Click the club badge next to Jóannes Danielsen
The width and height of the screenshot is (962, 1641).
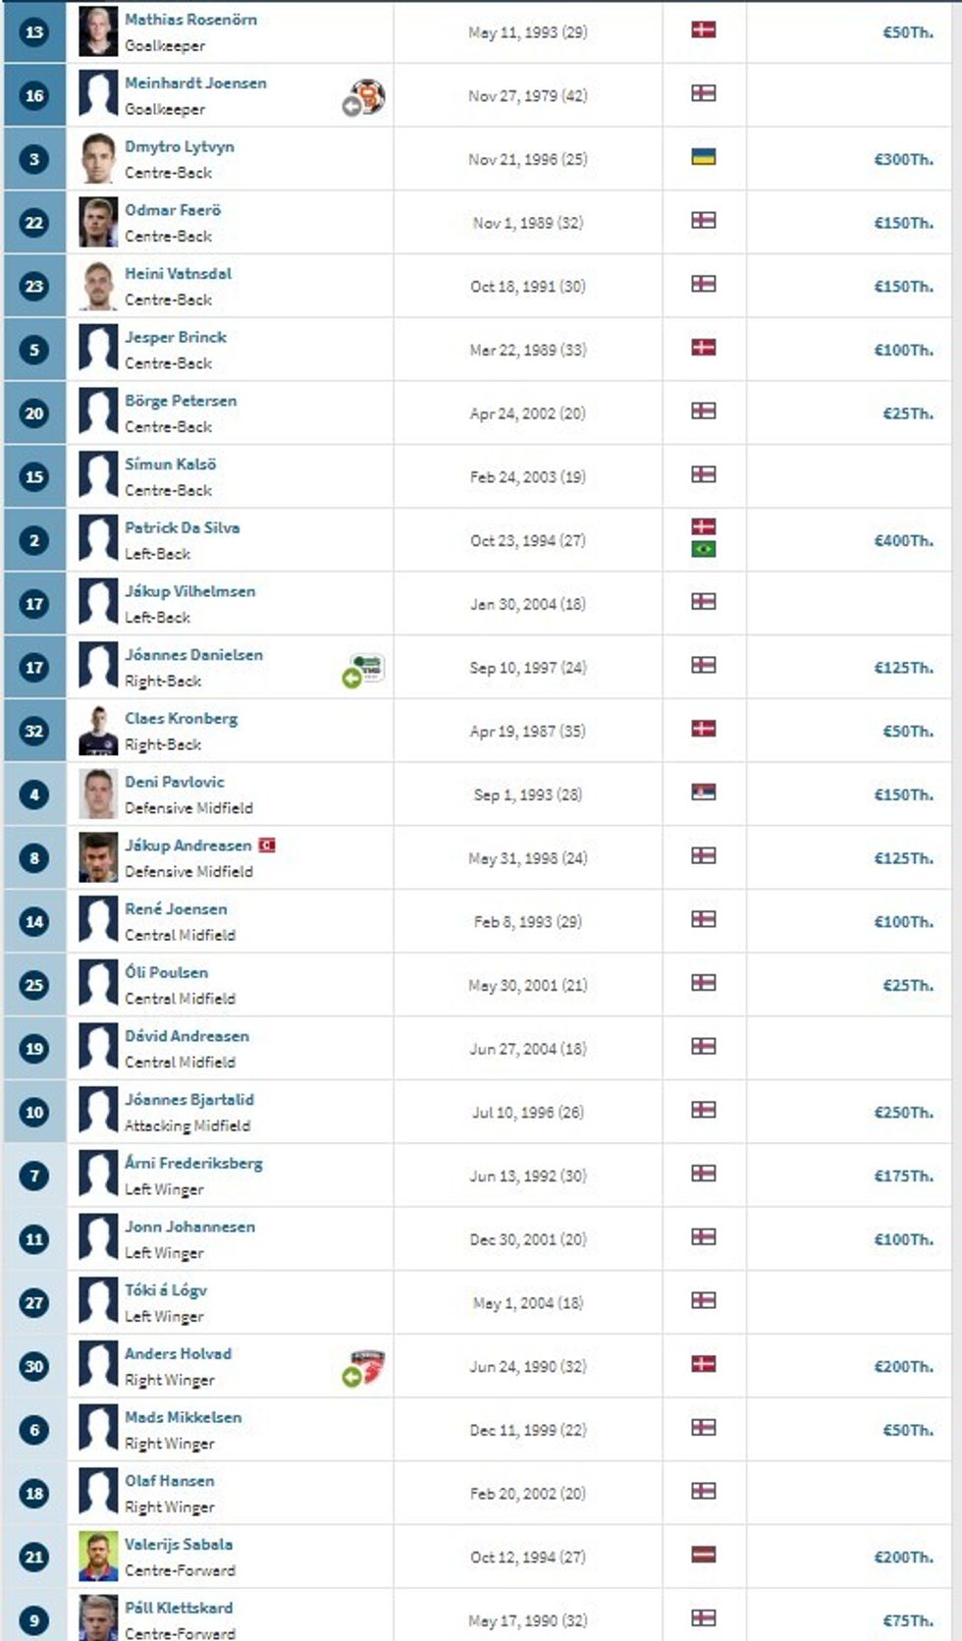[x=369, y=668]
